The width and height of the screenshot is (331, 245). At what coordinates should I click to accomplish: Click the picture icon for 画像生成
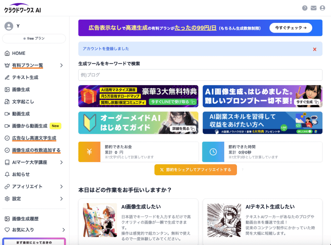click(x=7, y=90)
